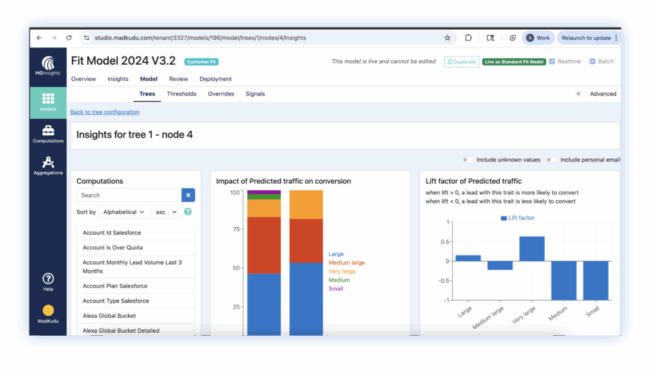Toggle the Advanced switch
The image size is (656, 371).
(x=580, y=94)
